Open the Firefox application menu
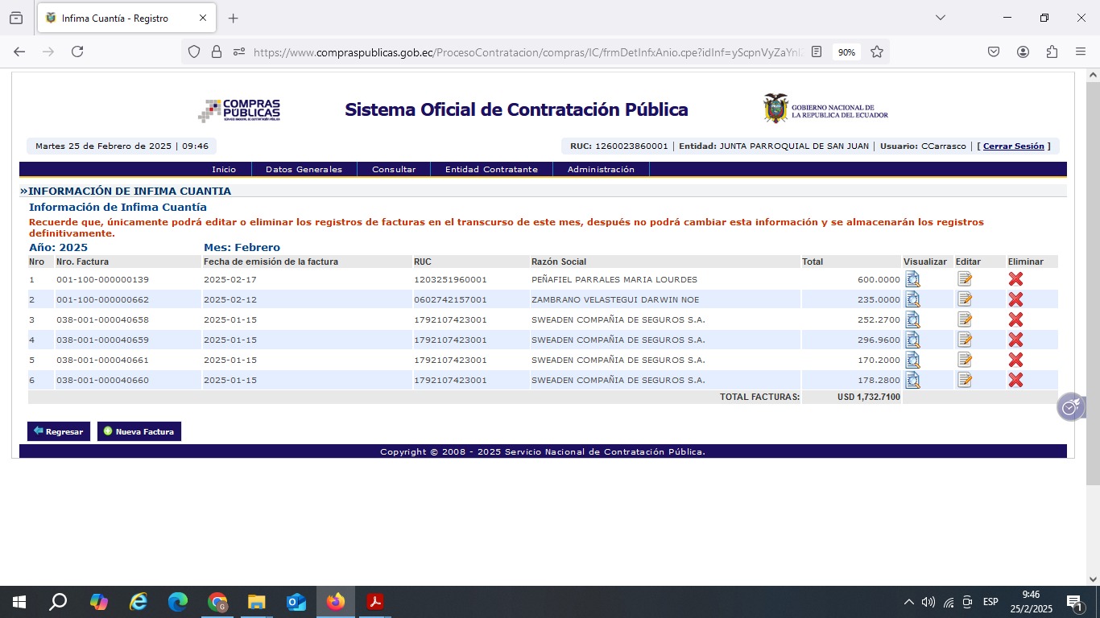This screenshot has height=618, width=1100. point(1081,51)
